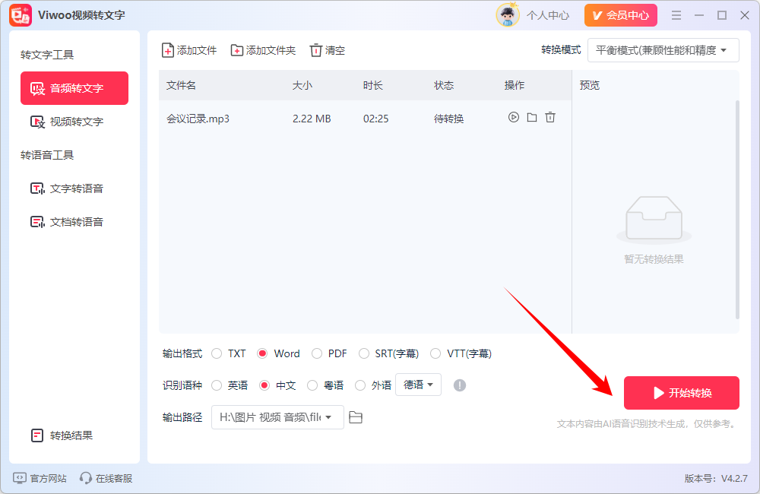Click the 02:25 duration cell
Screen dimensions: 760x494
[x=375, y=119]
